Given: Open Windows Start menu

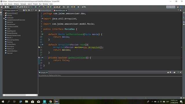Looking at the screenshot, I should tap(3, 101).
